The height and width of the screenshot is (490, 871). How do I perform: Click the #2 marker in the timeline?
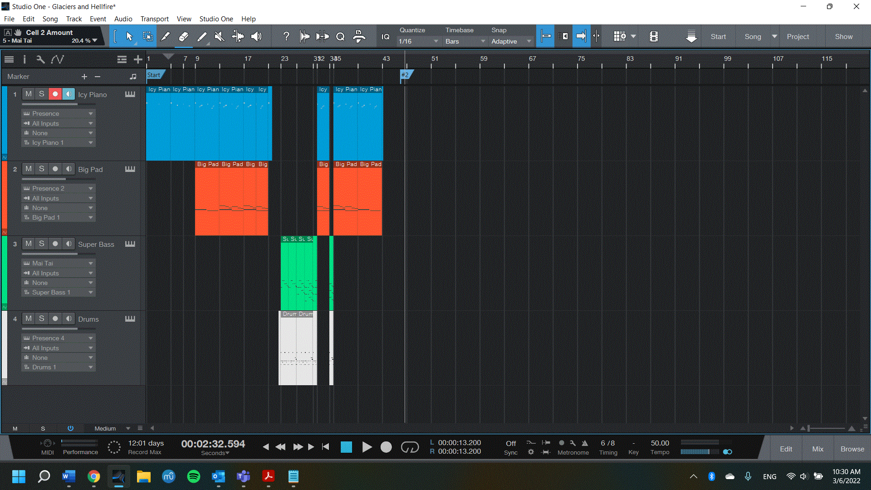click(406, 75)
